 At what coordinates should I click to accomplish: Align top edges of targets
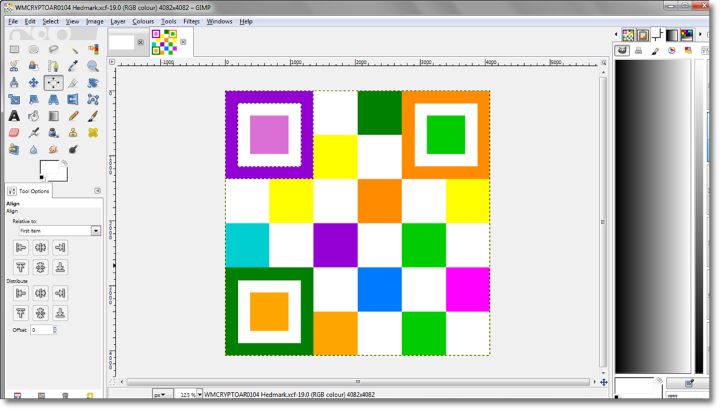click(x=21, y=267)
